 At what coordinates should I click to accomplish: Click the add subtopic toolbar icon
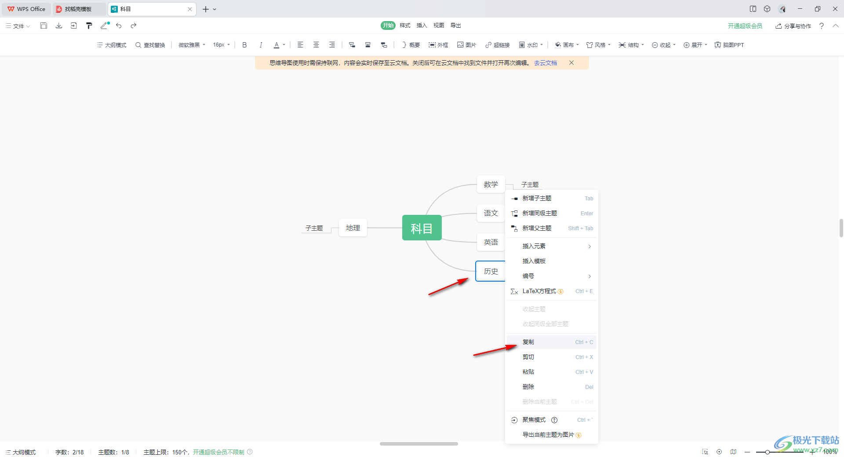[x=352, y=45]
